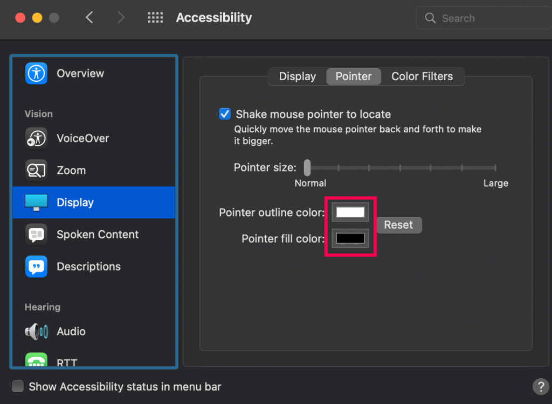Open the Zoom accessibility settings
This screenshot has height=404, width=552.
click(70, 170)
